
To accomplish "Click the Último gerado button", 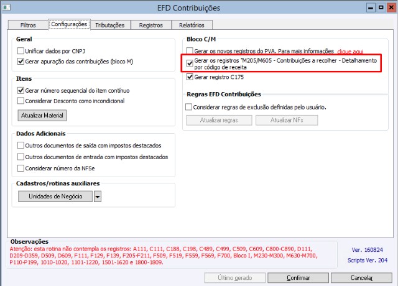I will 235,278.
